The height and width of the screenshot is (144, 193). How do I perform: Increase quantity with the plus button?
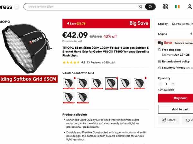pos(173,84)
